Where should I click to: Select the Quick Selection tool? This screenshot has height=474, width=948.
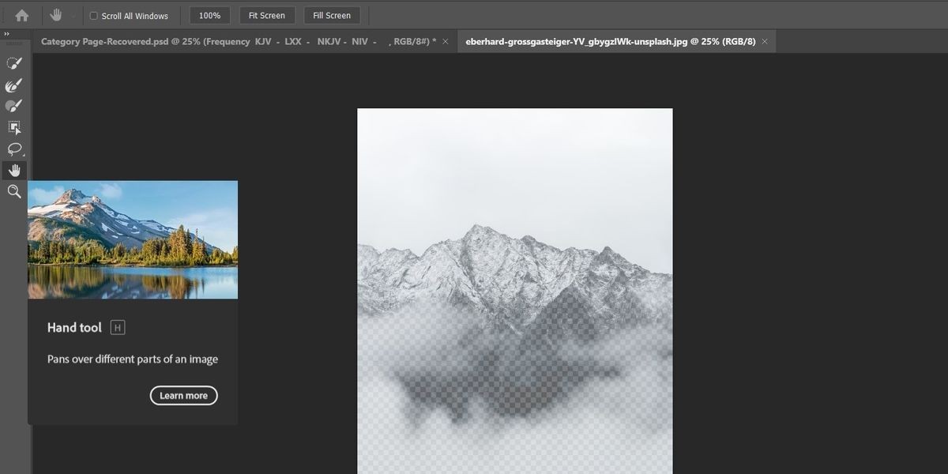(14, 64)
